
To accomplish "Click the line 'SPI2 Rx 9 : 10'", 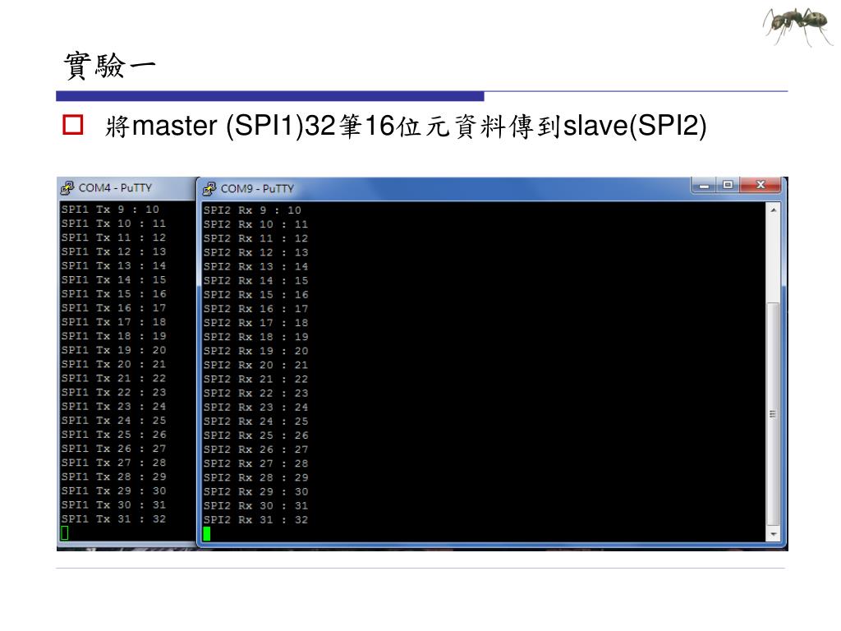I will (252, 210).
